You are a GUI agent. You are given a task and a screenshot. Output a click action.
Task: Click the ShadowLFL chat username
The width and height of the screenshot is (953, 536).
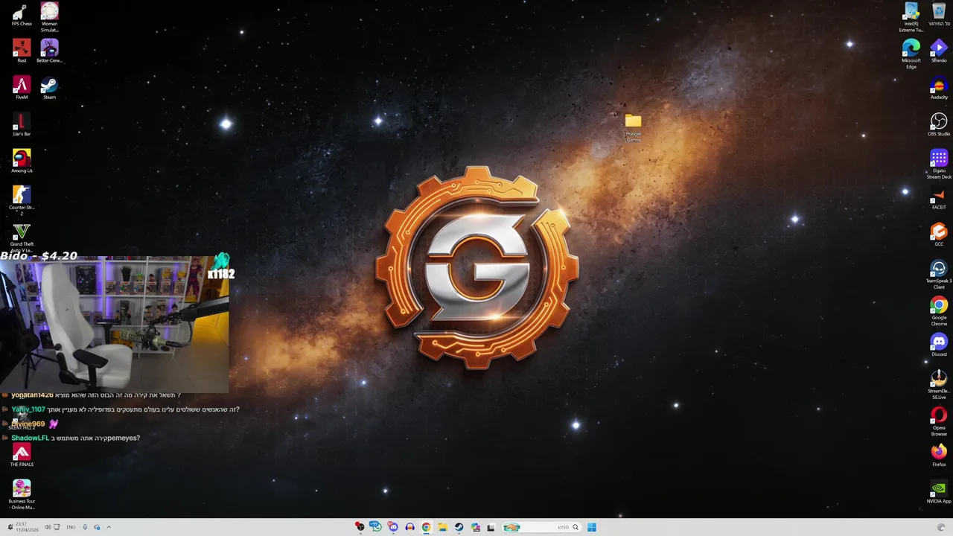30,438
